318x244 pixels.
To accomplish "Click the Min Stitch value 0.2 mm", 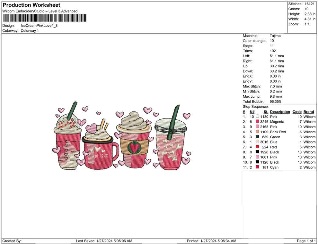I will pos(276,91).
